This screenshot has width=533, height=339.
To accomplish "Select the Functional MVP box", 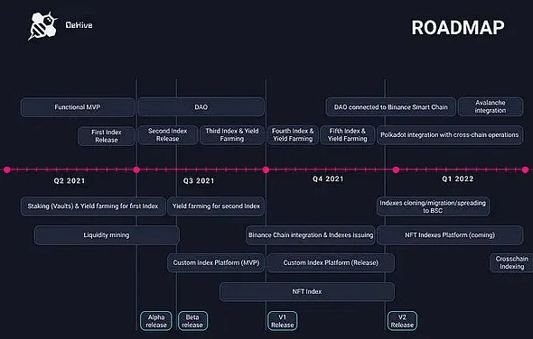I will (x=78, y=107).
